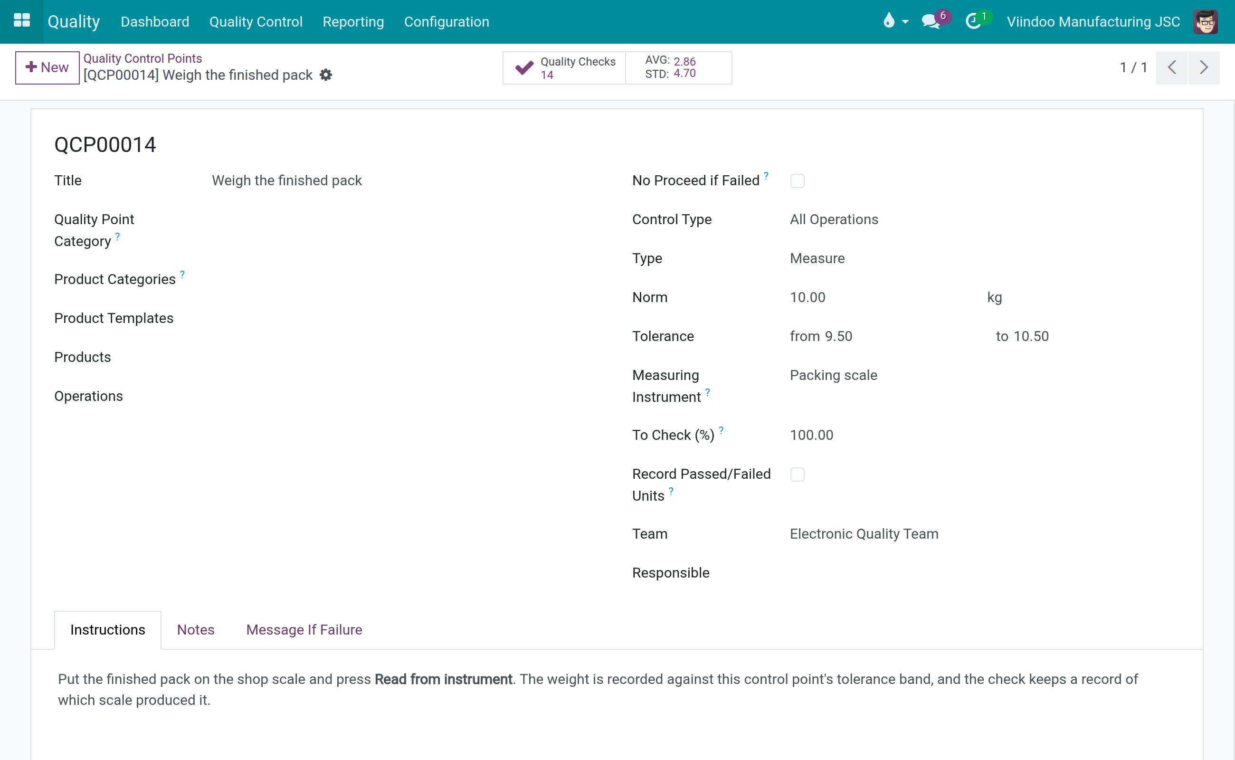
Task: Show help tooltip for Record Passed/Failed Units
Action: point(671,491)
